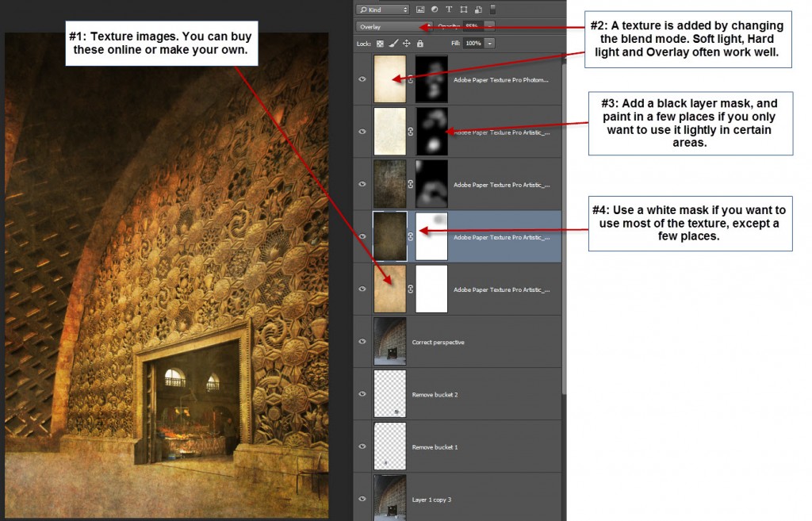This screenshot has width=812, height=521.
Task: Hide the Remove bucket 2 layer
Action: tap(362, 393)
